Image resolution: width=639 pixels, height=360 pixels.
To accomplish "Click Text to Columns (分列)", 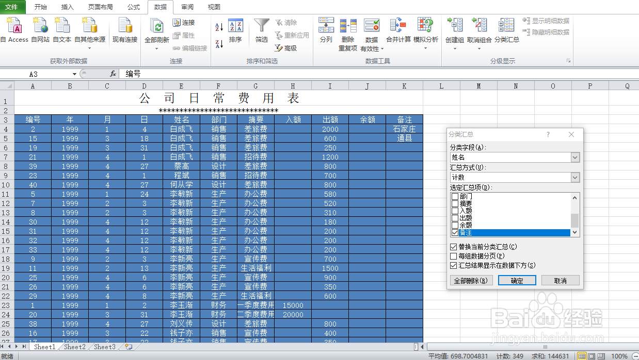I will [326, 30].
